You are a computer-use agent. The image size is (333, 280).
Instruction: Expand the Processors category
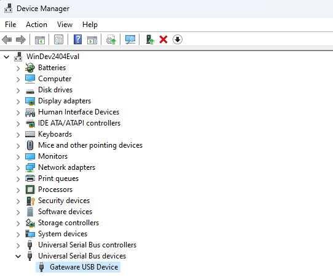[18, 190]
